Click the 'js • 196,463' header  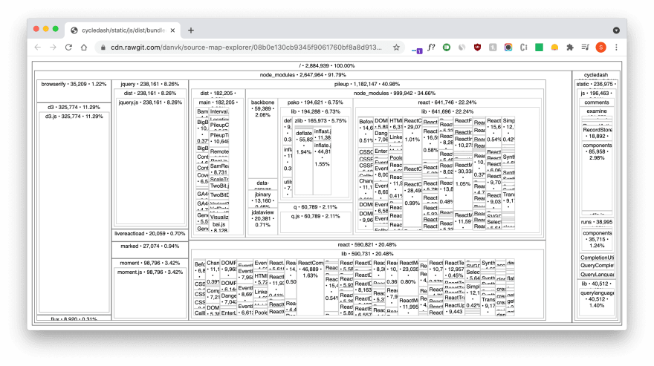coord(597,94)
